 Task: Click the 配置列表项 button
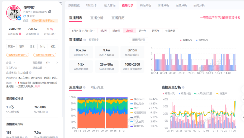[138, 40]
